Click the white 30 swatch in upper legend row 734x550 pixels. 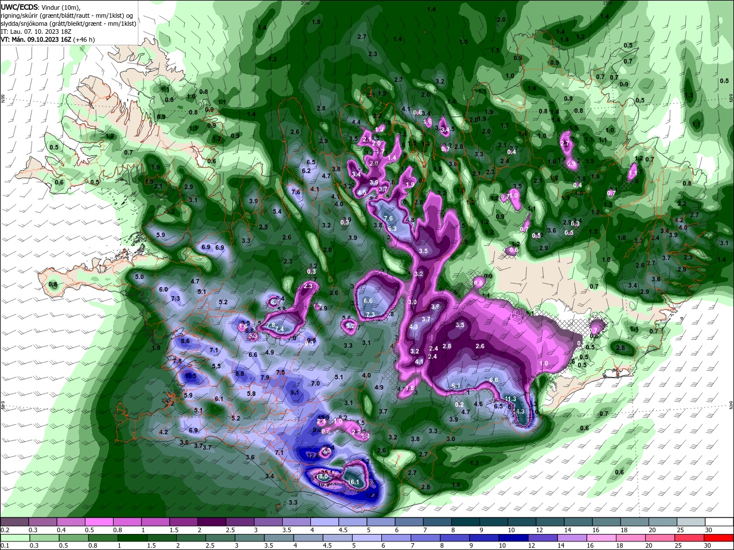coord(720,522)
